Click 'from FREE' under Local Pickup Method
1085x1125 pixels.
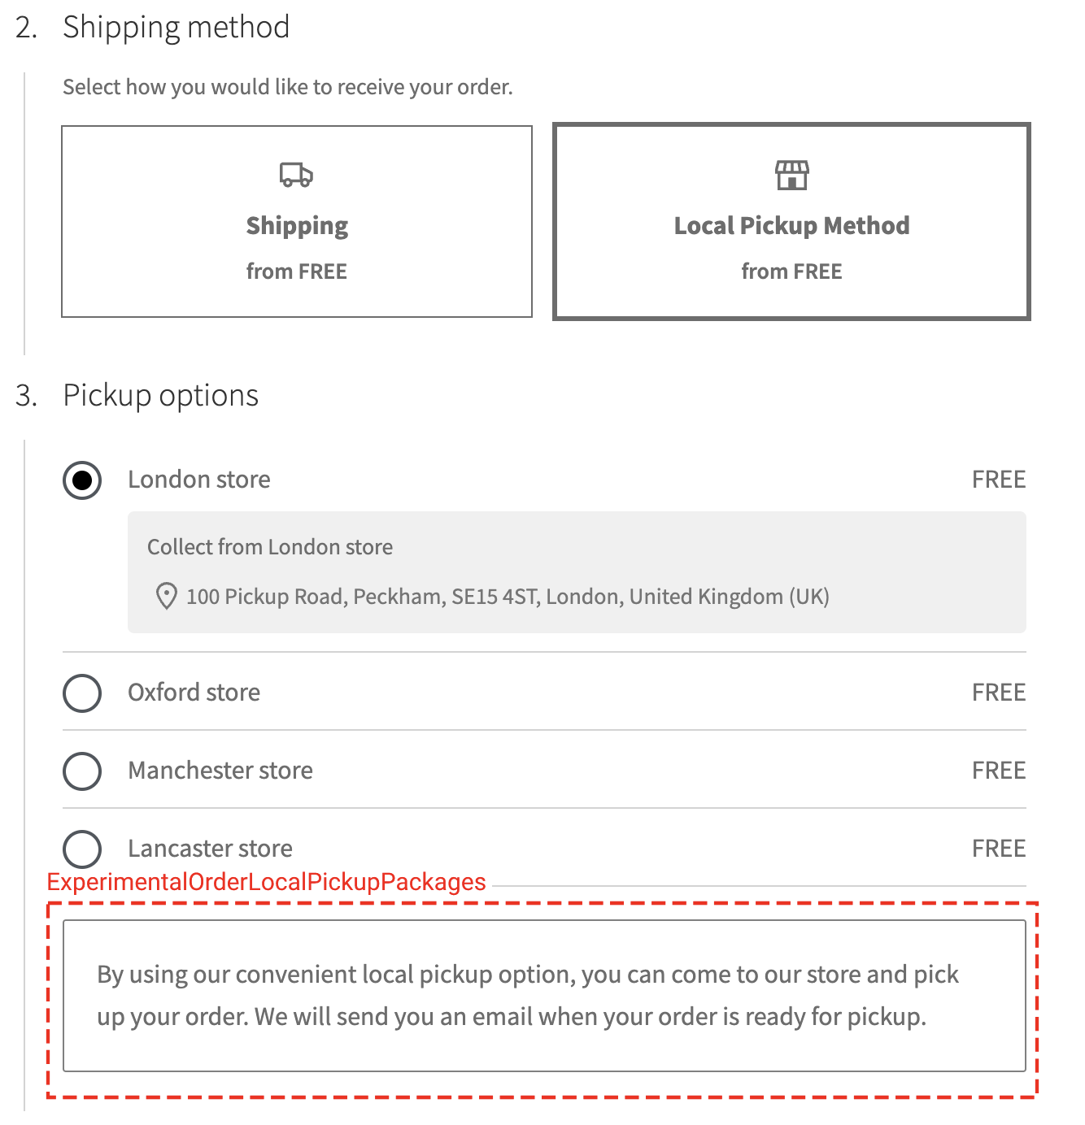pyautogui.click(x=791, y=271)
